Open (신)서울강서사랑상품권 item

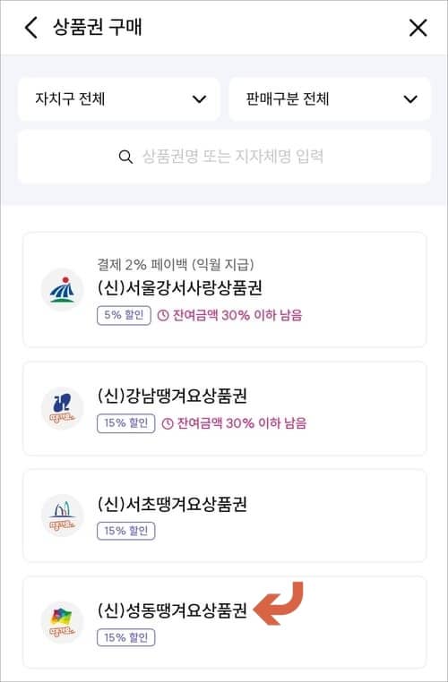coord(224,290)
